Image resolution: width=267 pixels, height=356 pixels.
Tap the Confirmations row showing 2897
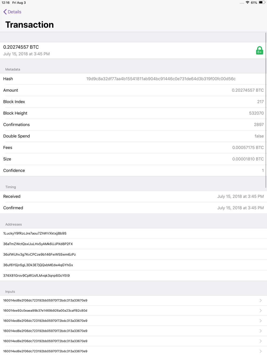(x=133, y=125)
